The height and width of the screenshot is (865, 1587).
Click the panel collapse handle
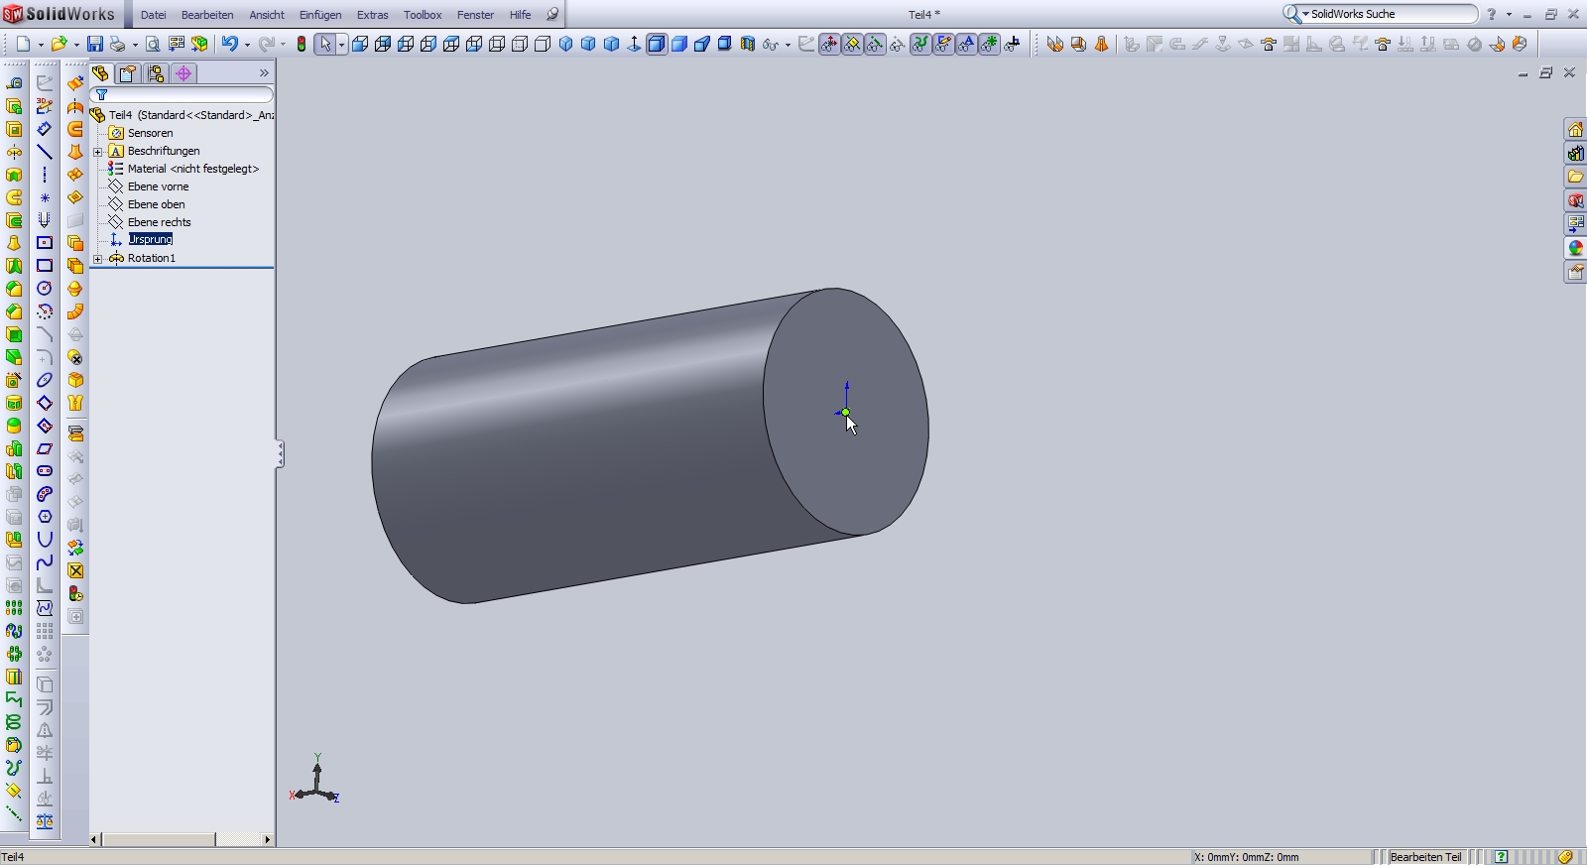pos(280,454)
